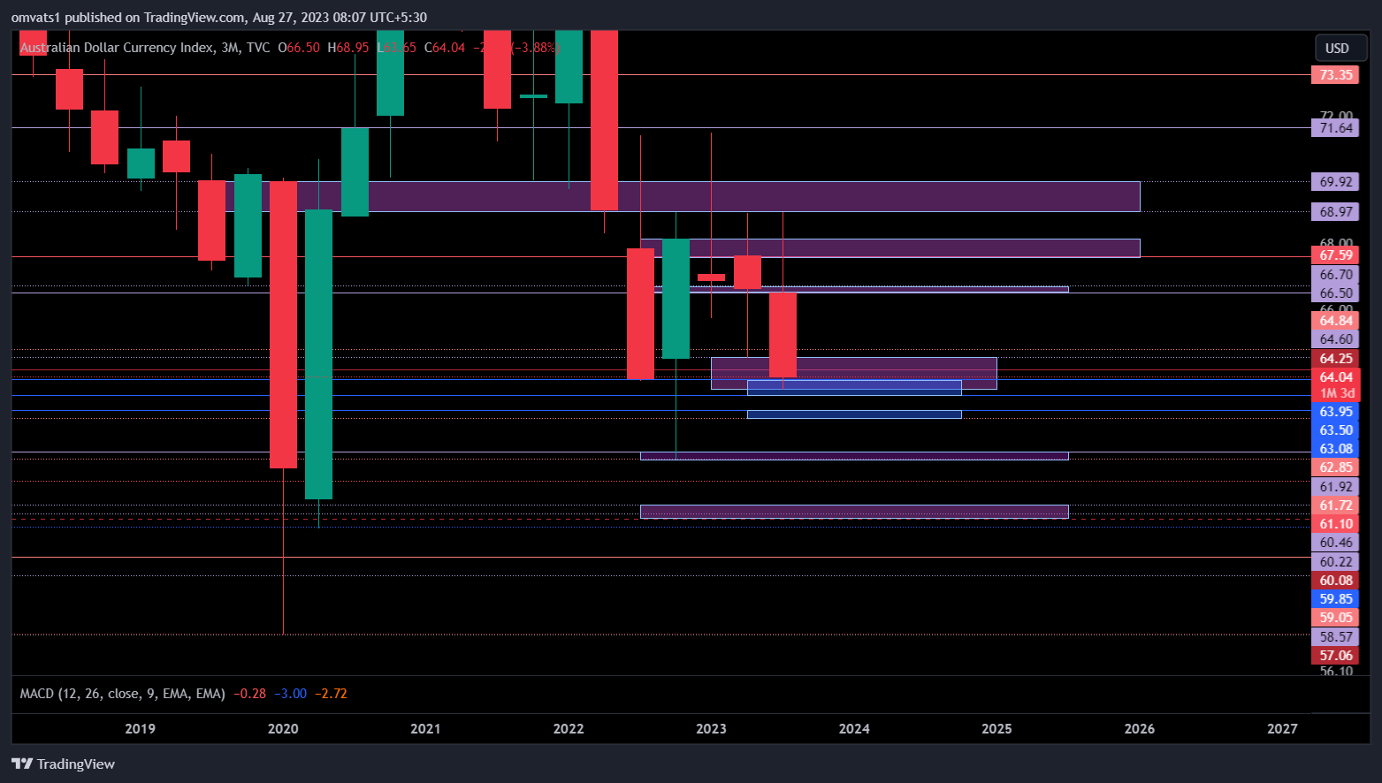Select the purple zone just above the 67.59 line
Screen dimensions: 1382x783
(890, 248)
